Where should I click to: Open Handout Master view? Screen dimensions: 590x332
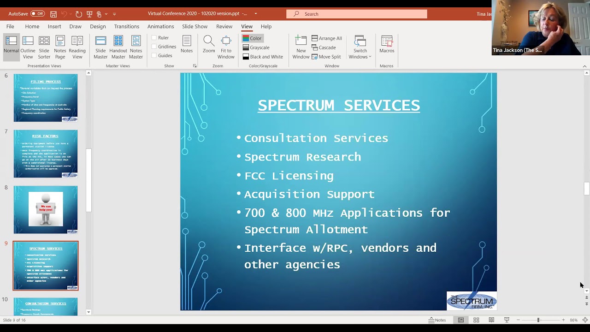(118, 47)
